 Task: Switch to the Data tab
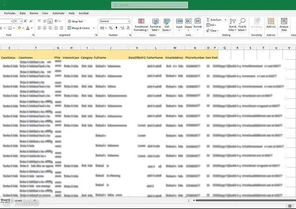(22, 13)
